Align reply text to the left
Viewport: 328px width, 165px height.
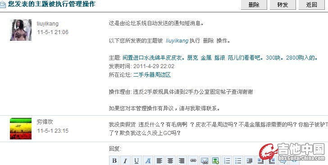[x=159, y=161]
